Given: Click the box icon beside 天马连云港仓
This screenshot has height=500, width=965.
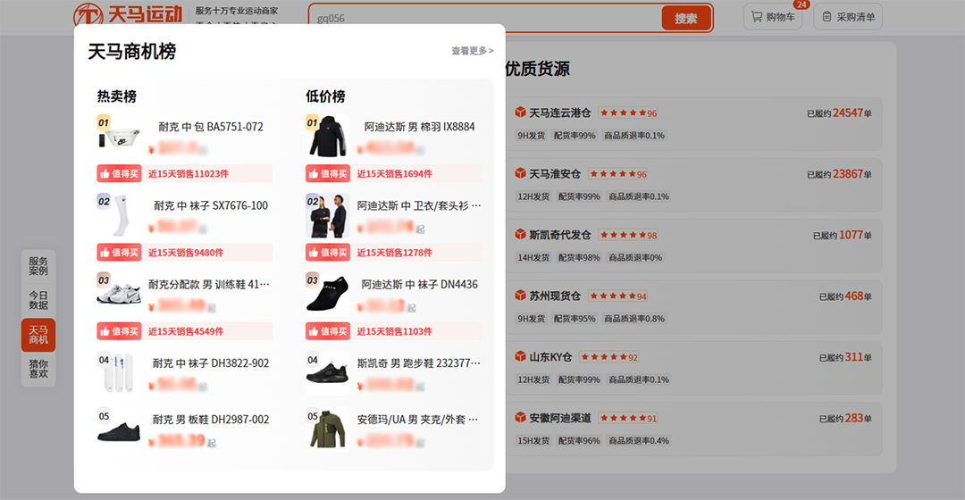Looking at the screenshot, I should tap(521, 112).
